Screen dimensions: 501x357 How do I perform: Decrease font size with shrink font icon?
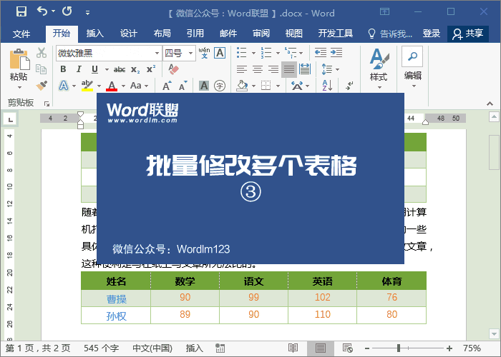[183, 86]
